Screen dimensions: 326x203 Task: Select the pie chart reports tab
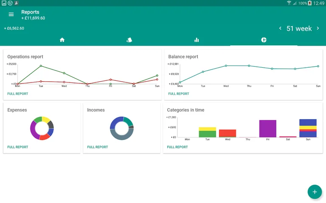coord(264,40)
